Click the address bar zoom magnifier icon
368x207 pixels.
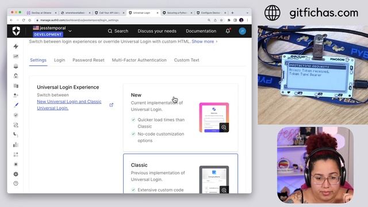[x=209, y=20]
